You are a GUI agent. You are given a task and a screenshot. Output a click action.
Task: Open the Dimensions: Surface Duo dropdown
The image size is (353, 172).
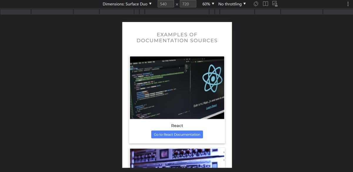point(126,4)
